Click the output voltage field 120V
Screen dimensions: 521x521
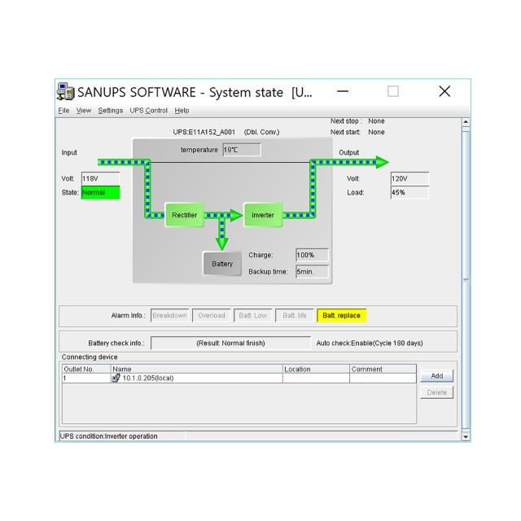409,178
